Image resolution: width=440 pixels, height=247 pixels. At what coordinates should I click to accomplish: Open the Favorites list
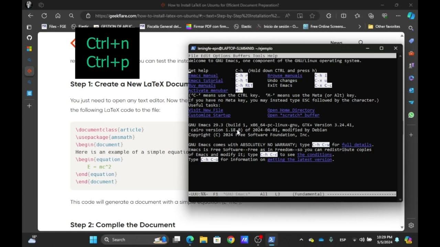357,16
